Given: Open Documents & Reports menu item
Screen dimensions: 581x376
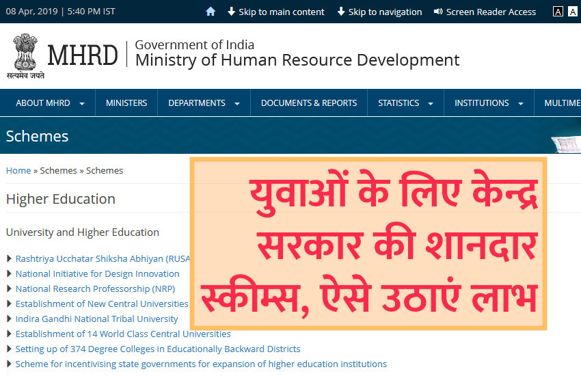Looking at the screenshot, I should coord(309,103).
